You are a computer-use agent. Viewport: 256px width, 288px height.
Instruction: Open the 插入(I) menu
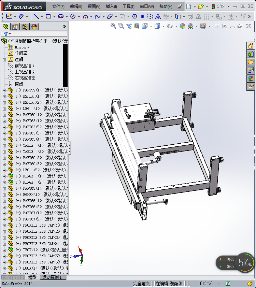tap(111, 6)
